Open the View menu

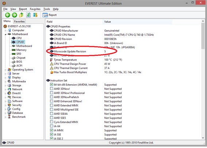13,9
